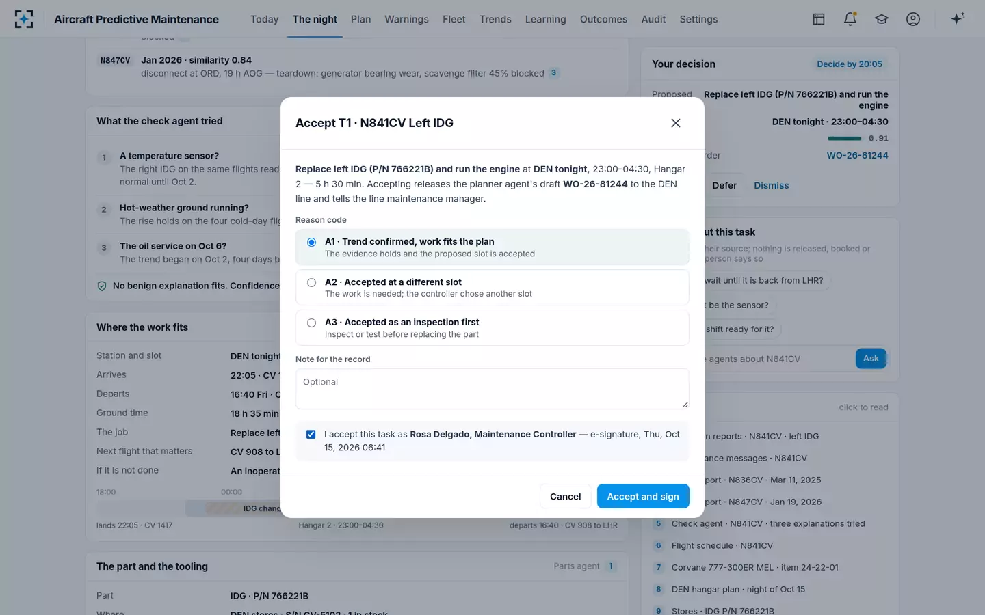The height and width of the screenshot is (615, 985).
Task: Open the Settings tab
Action: point(698,19)
